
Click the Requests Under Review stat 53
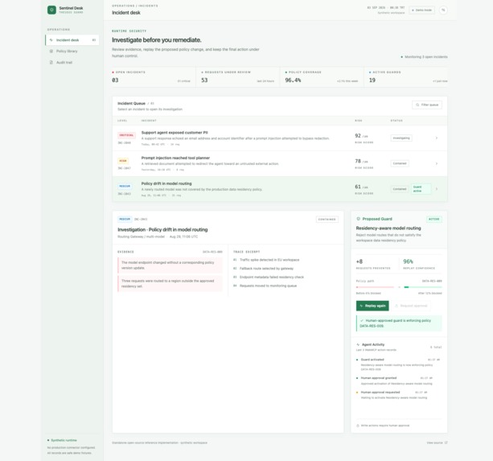click(x=204, y=80)
